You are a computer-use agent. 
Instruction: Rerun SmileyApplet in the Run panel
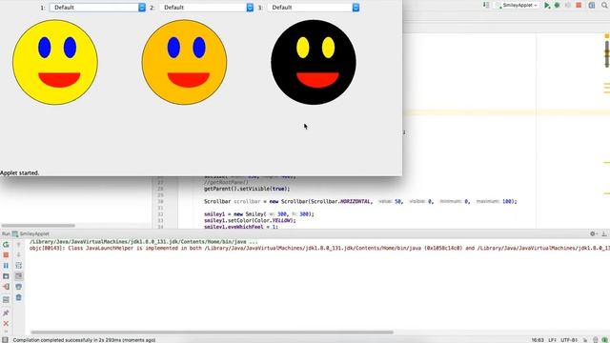6,245
